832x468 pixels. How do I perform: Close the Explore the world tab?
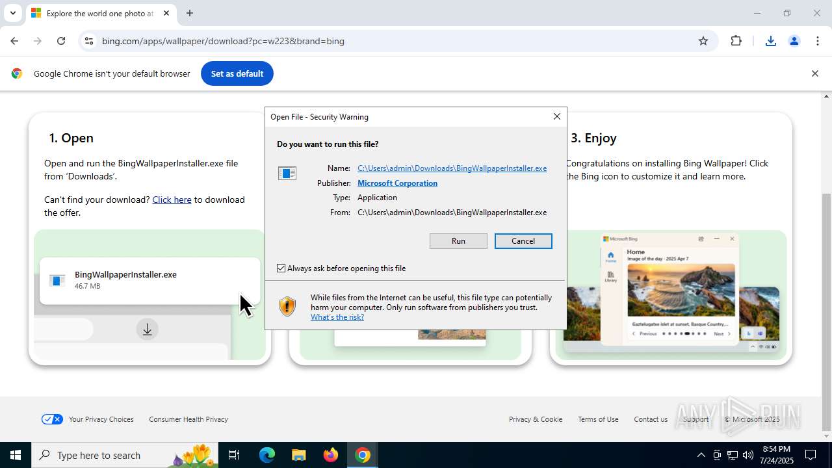(x=166, y=13)
